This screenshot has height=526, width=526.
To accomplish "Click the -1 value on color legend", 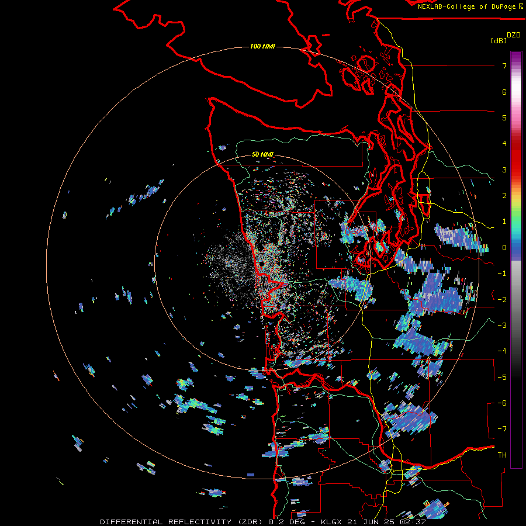I will 502,274.
